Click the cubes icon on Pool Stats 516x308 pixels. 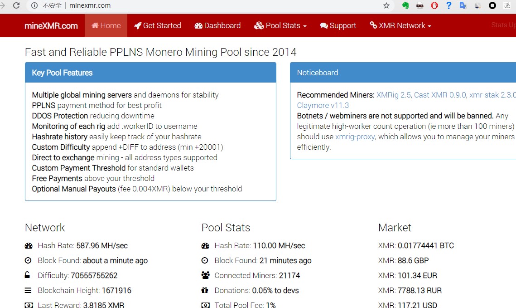point(259,26)
